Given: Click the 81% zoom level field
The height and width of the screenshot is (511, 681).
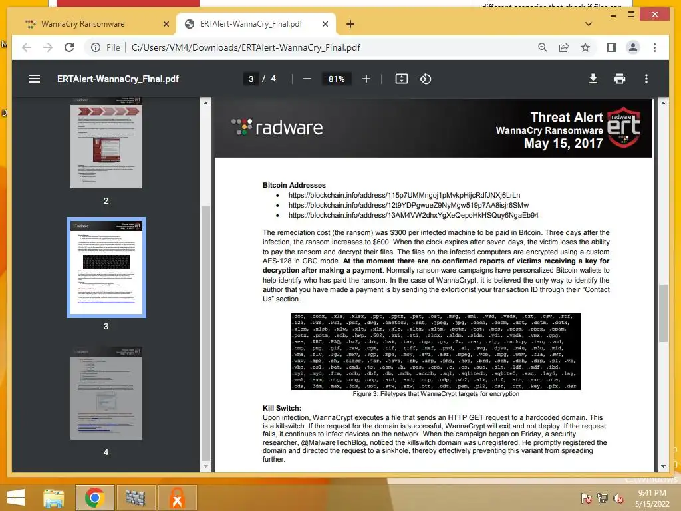Looking at the screenshot, I should [x=336, y=79].
